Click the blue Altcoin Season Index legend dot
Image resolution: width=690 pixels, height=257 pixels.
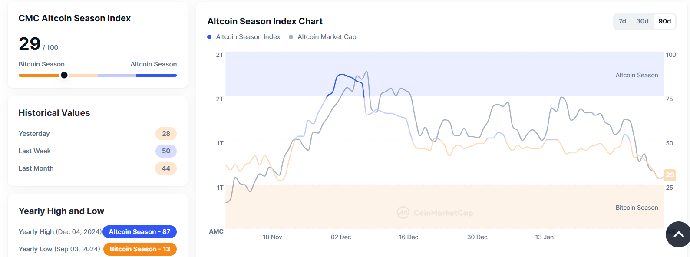(x=210, y=37)
